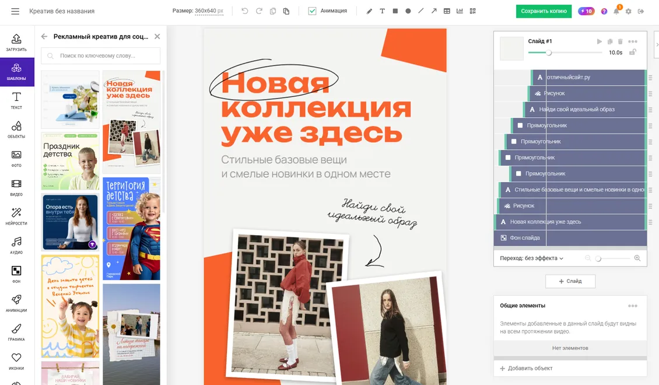The width and height of the screenshot is (659, 385).
Task: Choose the Новая коллекция template thumbnail
Action: (132, 122)
